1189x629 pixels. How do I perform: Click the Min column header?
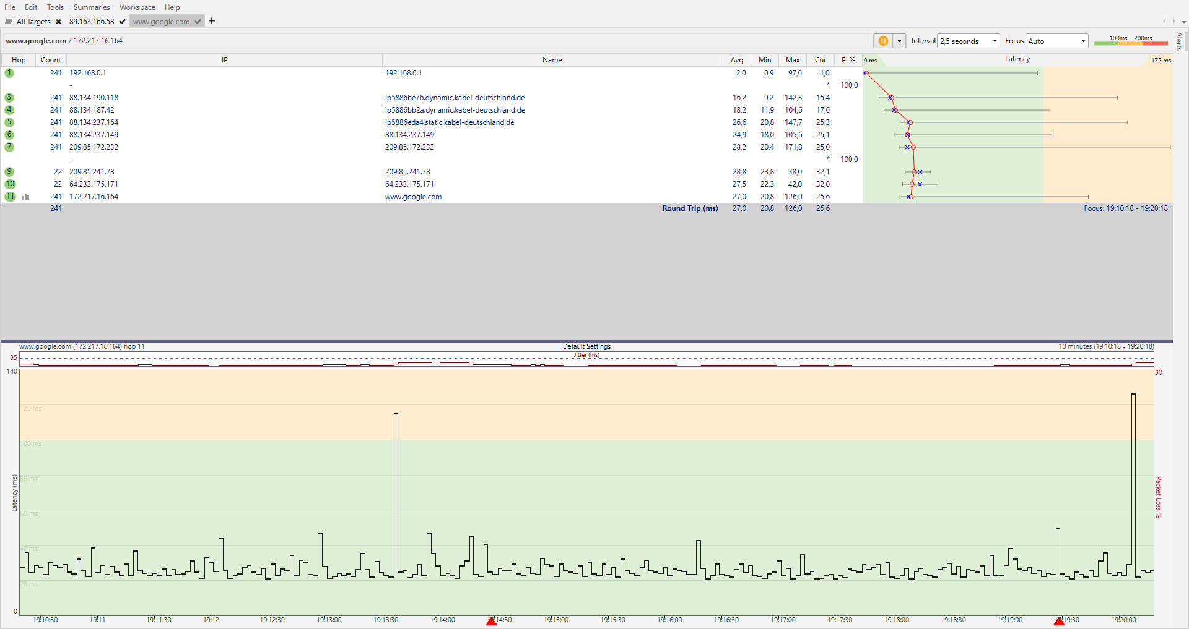coord(765,60)
